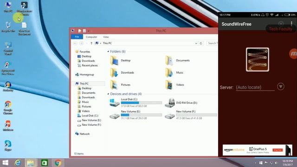The width and height of the screenshot is (297, 167).
Task: Launch Internet Explorer from taskbar
Action: (18, 163)
